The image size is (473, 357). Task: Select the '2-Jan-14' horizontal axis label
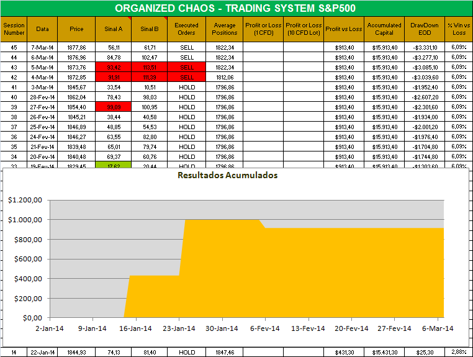50,328
